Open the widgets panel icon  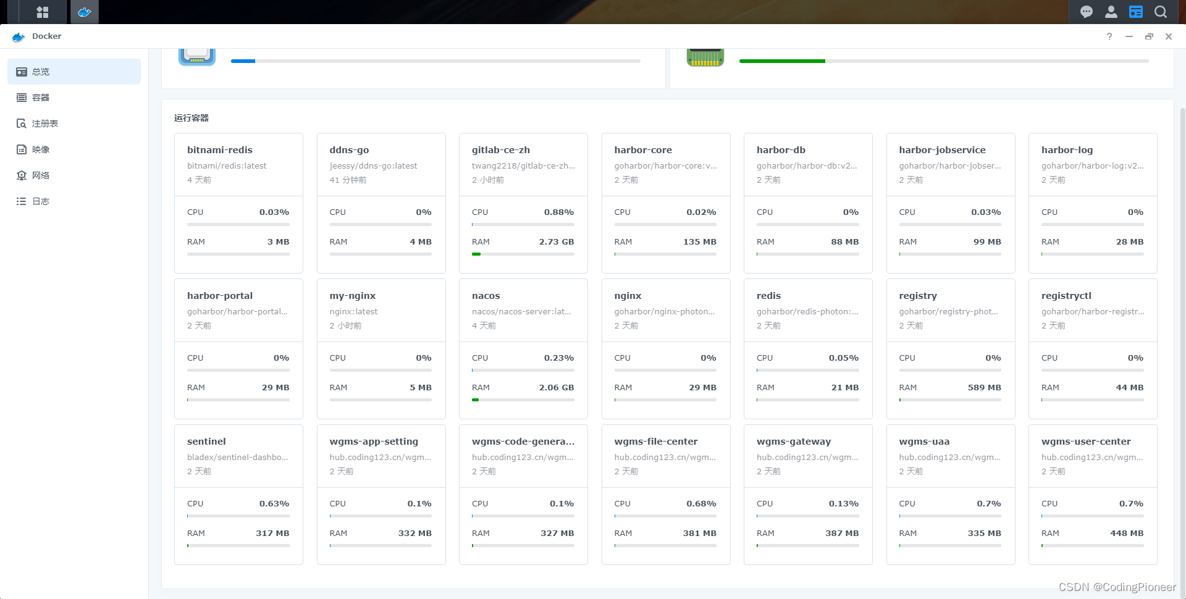tap(1136, 12)
